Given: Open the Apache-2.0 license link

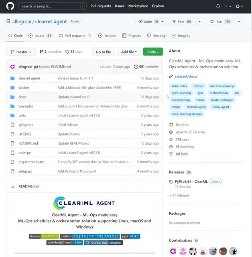Looking at the screenshot, I should 190,132.
